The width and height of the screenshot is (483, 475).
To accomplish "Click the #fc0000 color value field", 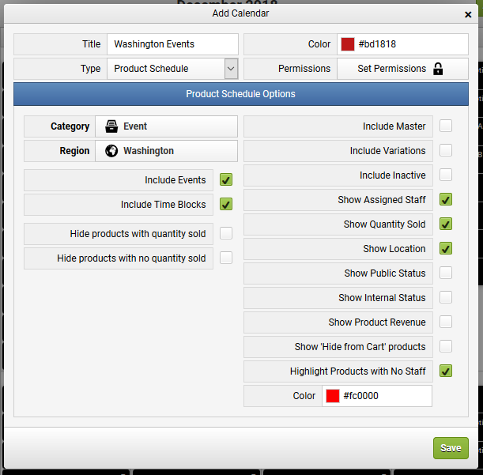I will pyautogui.click(x=377, y=396).
